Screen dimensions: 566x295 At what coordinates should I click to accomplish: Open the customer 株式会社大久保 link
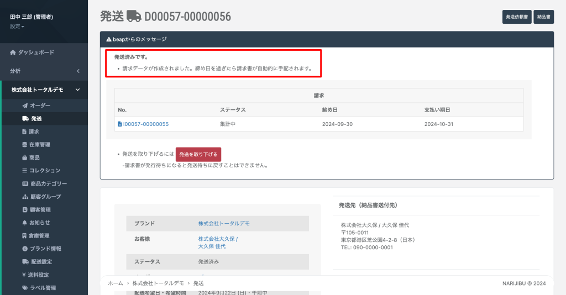217,239
